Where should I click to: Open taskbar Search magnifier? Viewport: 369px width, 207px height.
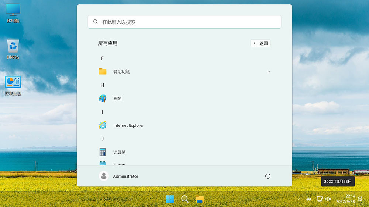tap(185, 199)
